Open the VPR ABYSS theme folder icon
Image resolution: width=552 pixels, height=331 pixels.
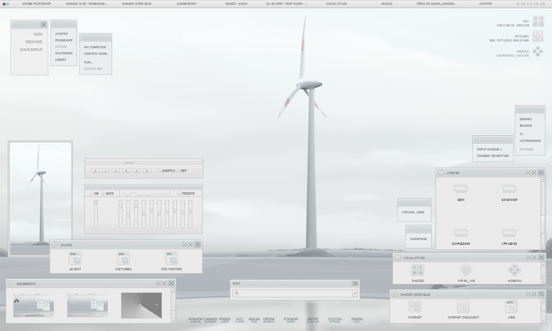point(509,233)
